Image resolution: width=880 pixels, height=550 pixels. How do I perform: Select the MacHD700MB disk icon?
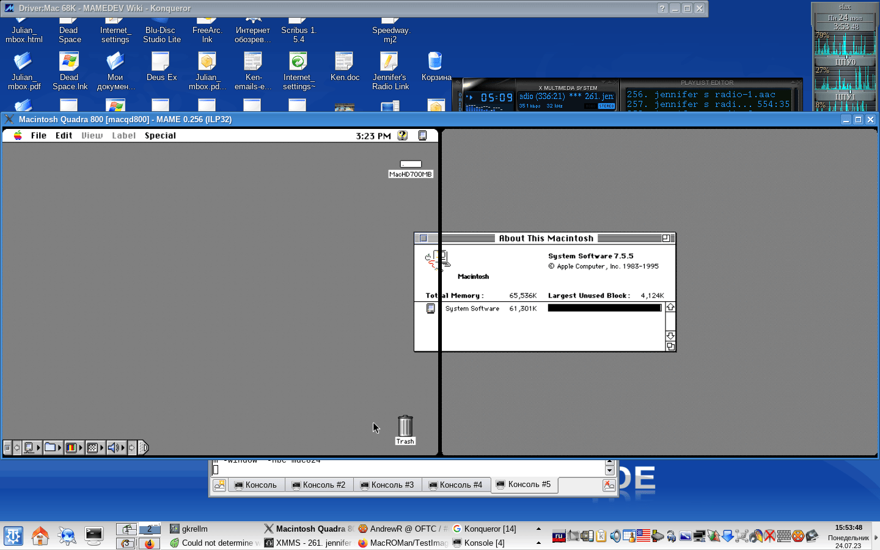tap(411, 168)
